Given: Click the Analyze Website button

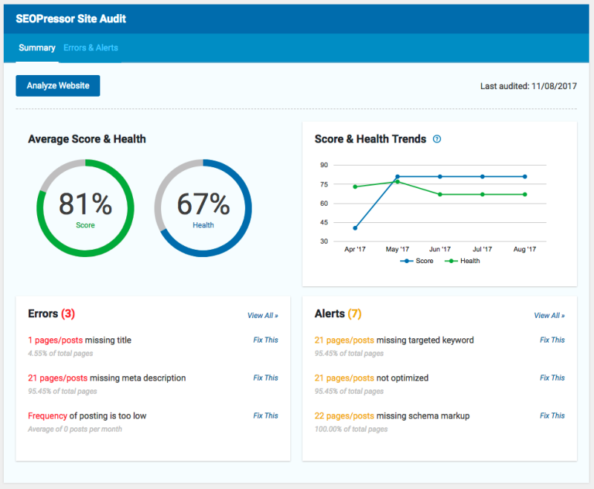Looking at the screenshot, I should point(58,85).
